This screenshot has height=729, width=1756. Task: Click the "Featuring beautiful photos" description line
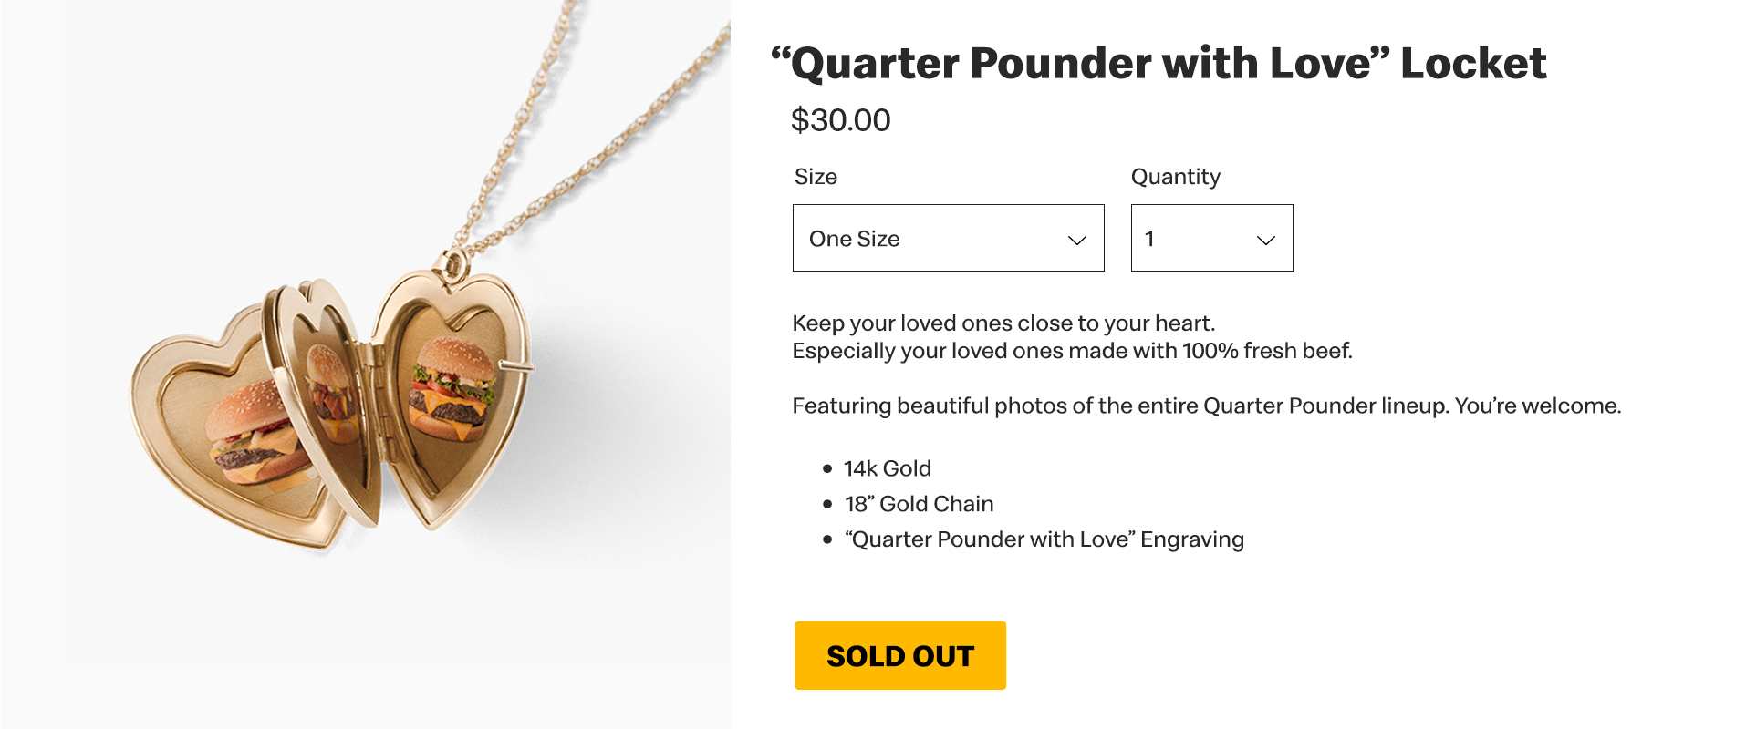coord(1206,406)
